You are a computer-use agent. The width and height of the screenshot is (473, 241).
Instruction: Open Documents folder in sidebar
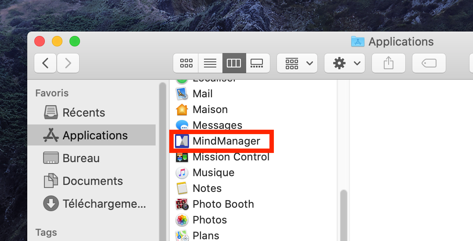[x=92, y=181]
